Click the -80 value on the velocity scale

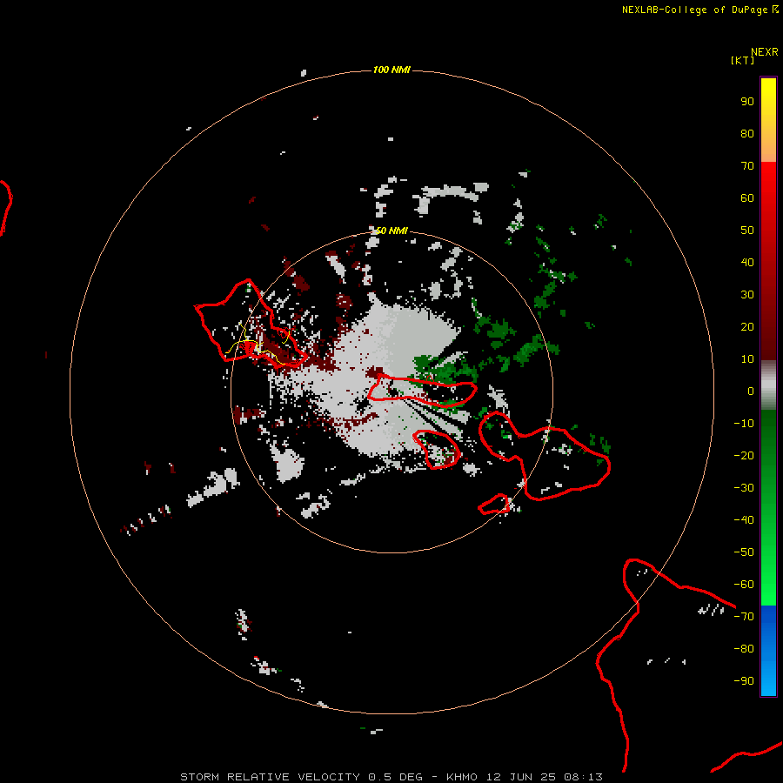tap(744, 649)
